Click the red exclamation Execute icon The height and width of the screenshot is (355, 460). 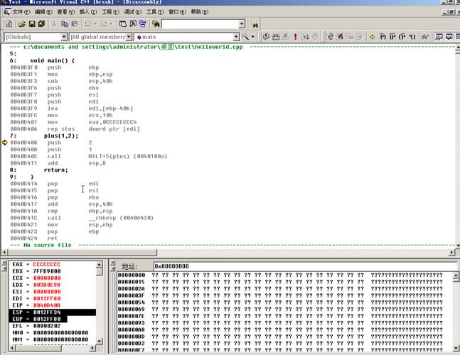[296, 37]
